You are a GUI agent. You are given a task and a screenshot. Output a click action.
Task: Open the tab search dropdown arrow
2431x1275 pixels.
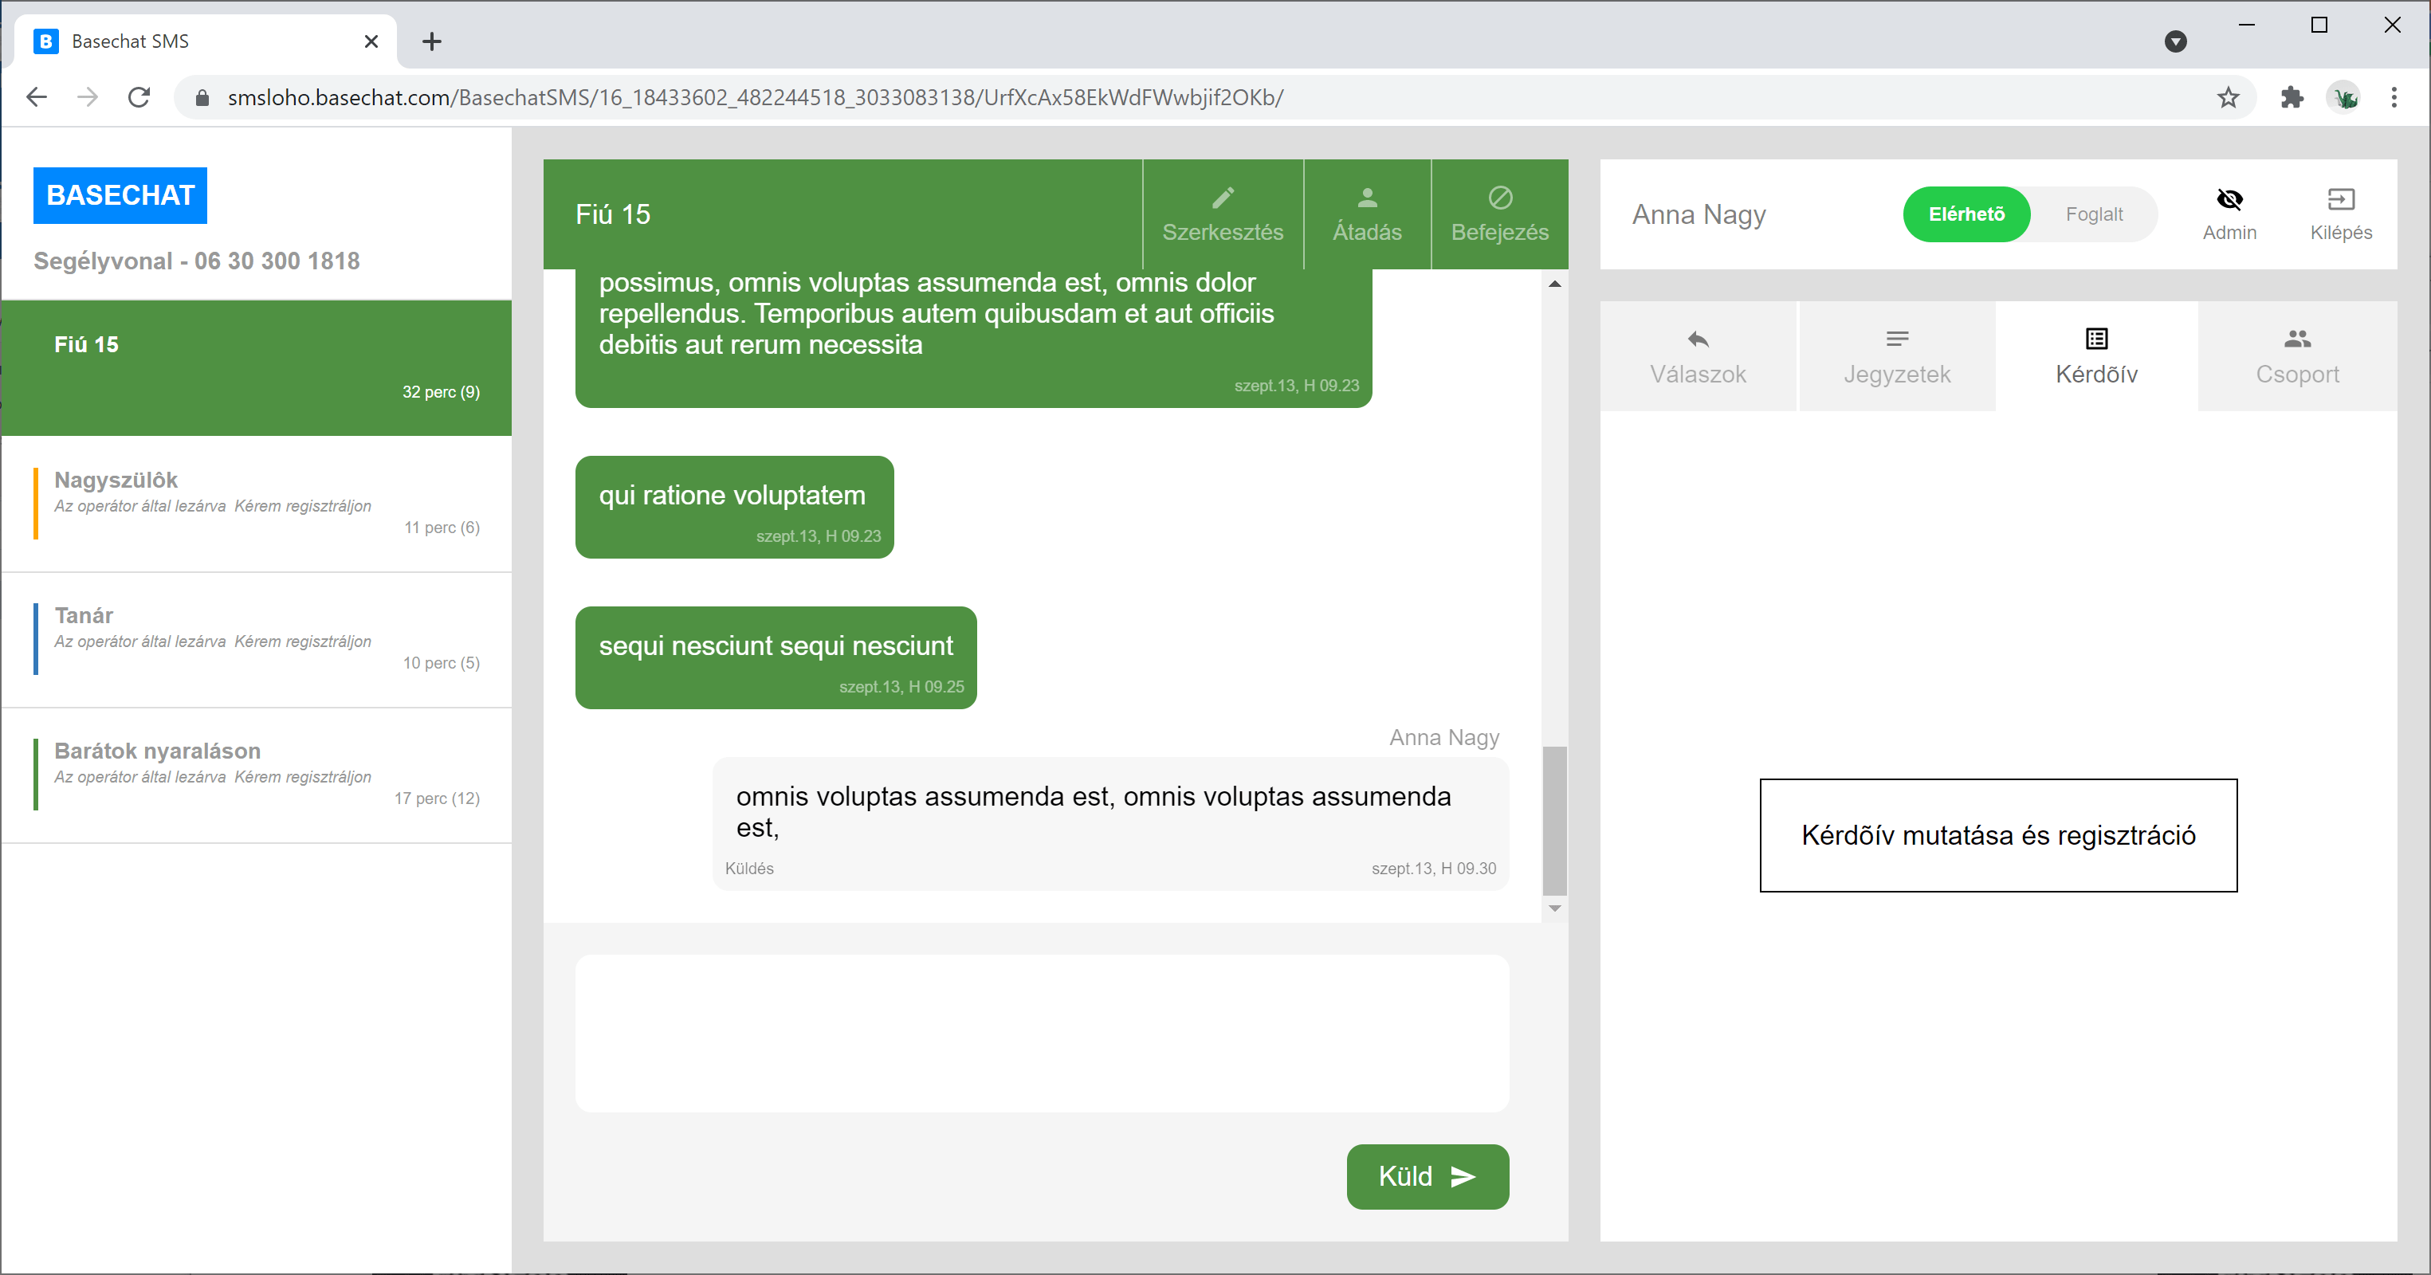2175,41
